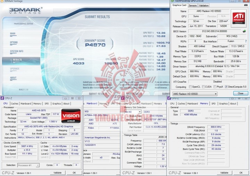Click the Memory Size 4096 MBytes value

click(190, 115)
